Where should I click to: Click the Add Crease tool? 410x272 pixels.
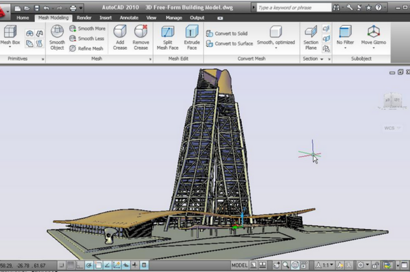coord(120,37)
